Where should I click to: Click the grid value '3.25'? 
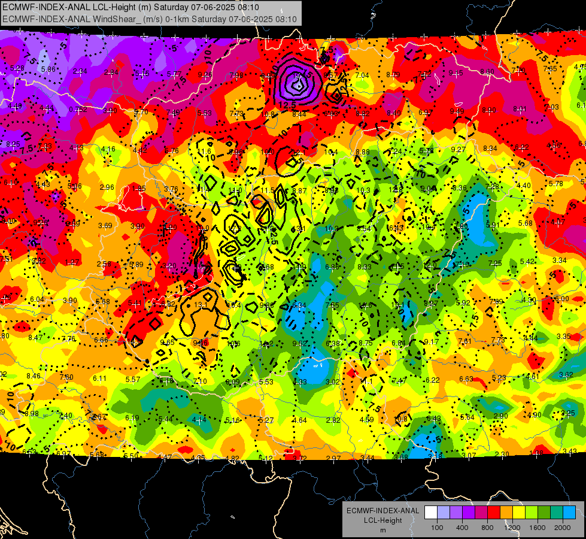(568, 413)
